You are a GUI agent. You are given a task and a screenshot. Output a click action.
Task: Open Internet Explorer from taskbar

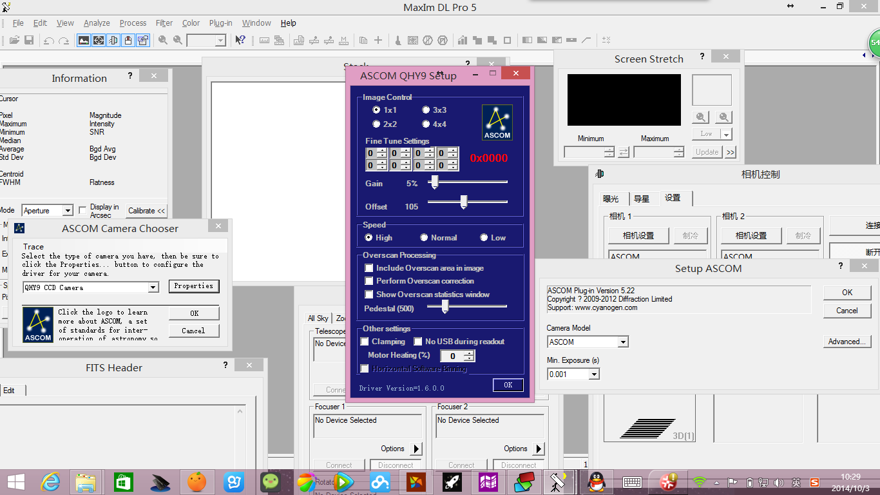(x=50, y=481)
